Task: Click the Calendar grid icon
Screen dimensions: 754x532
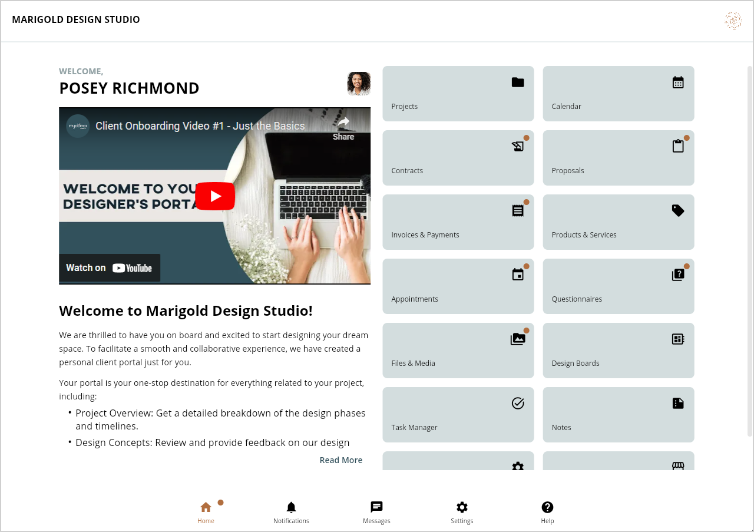Action: coord(678,82)
